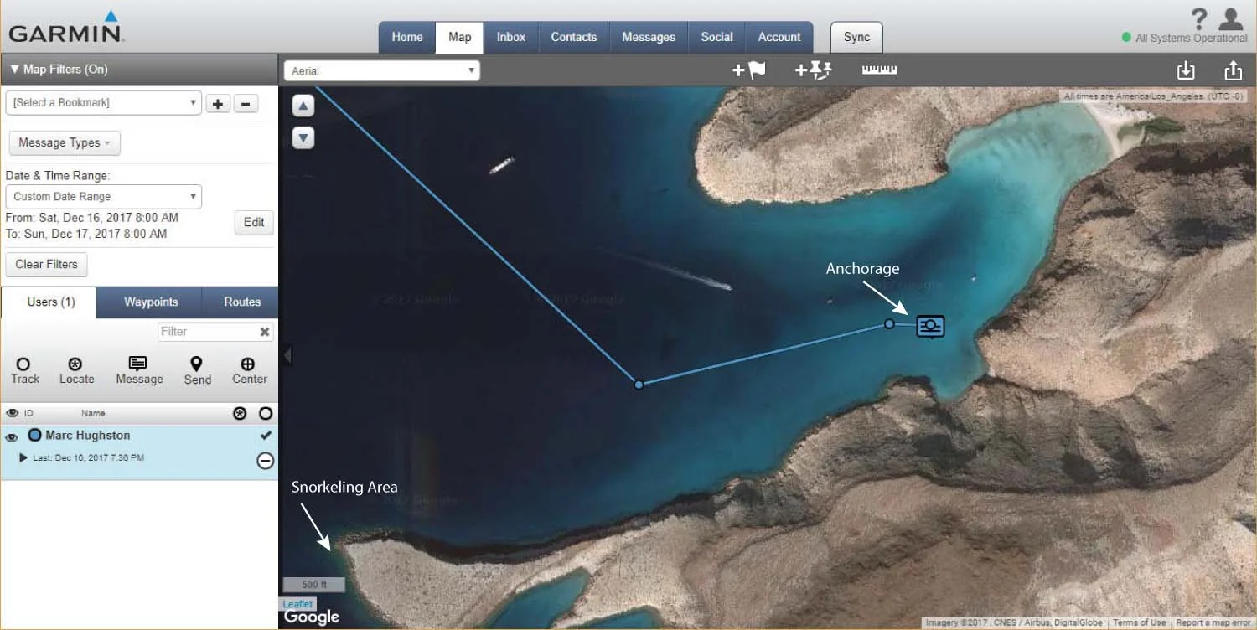Click Report a map error link
This screenshot has height=630, width=1257.
tap(1213, 622)
